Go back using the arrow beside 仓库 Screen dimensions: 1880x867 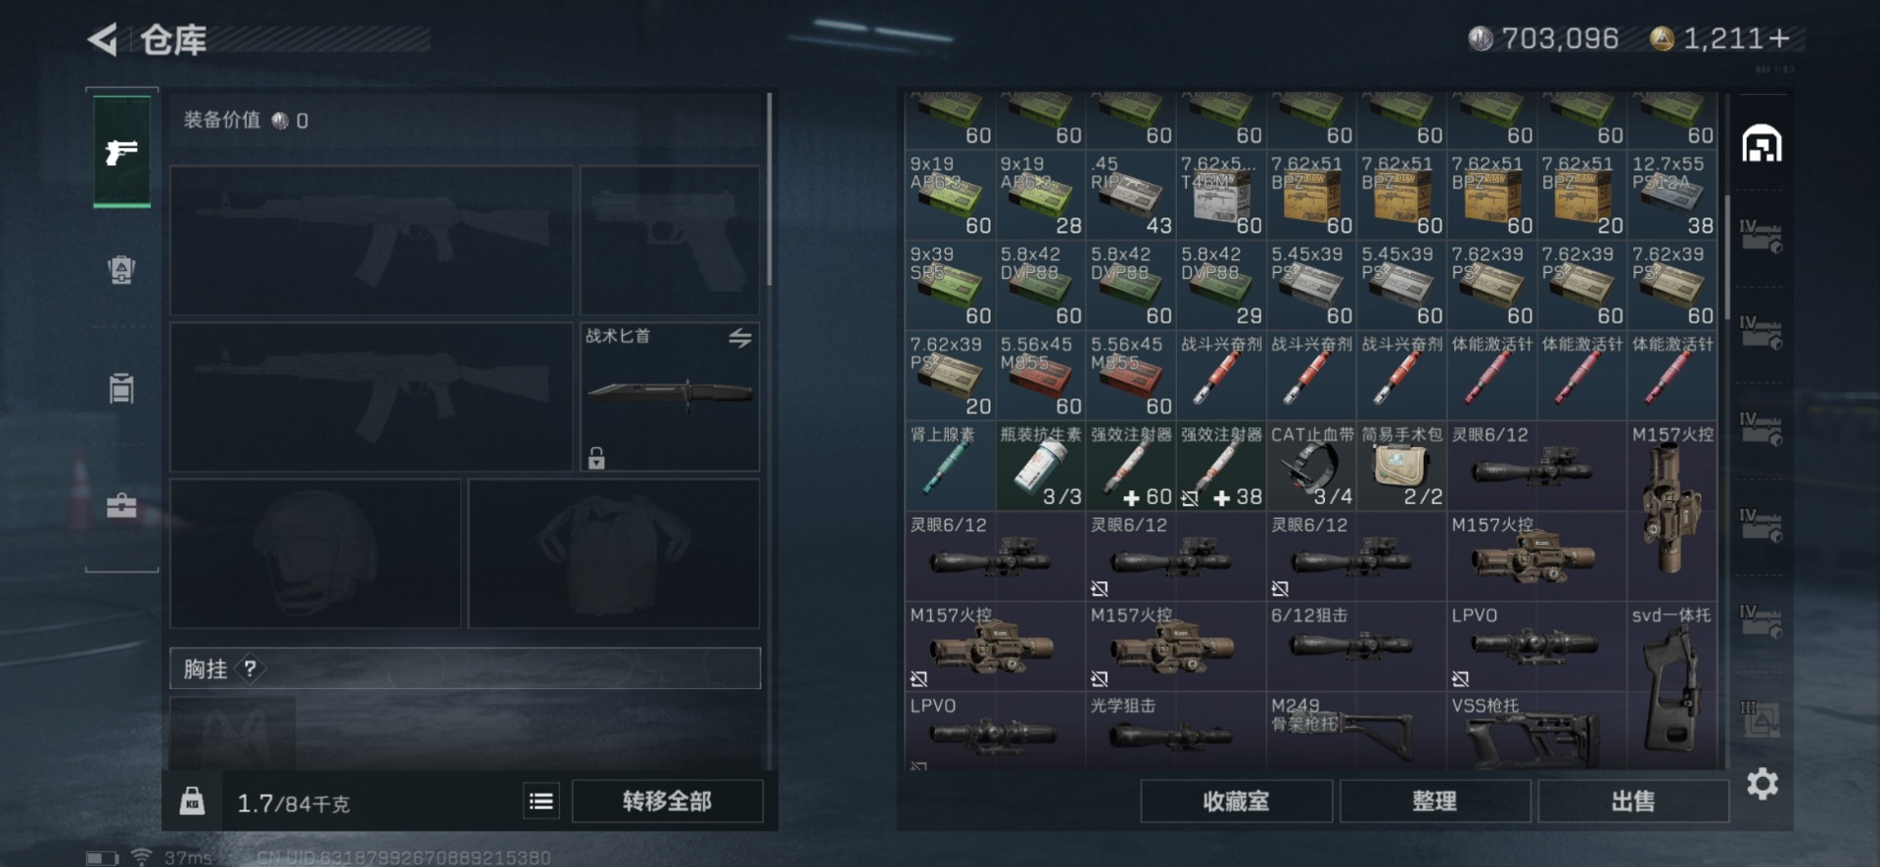click(x=103, y=39)
